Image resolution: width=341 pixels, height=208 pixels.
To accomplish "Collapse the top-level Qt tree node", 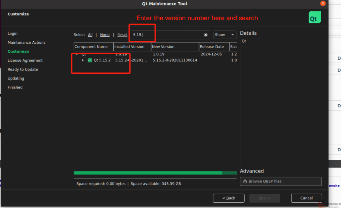I will 77,54.
